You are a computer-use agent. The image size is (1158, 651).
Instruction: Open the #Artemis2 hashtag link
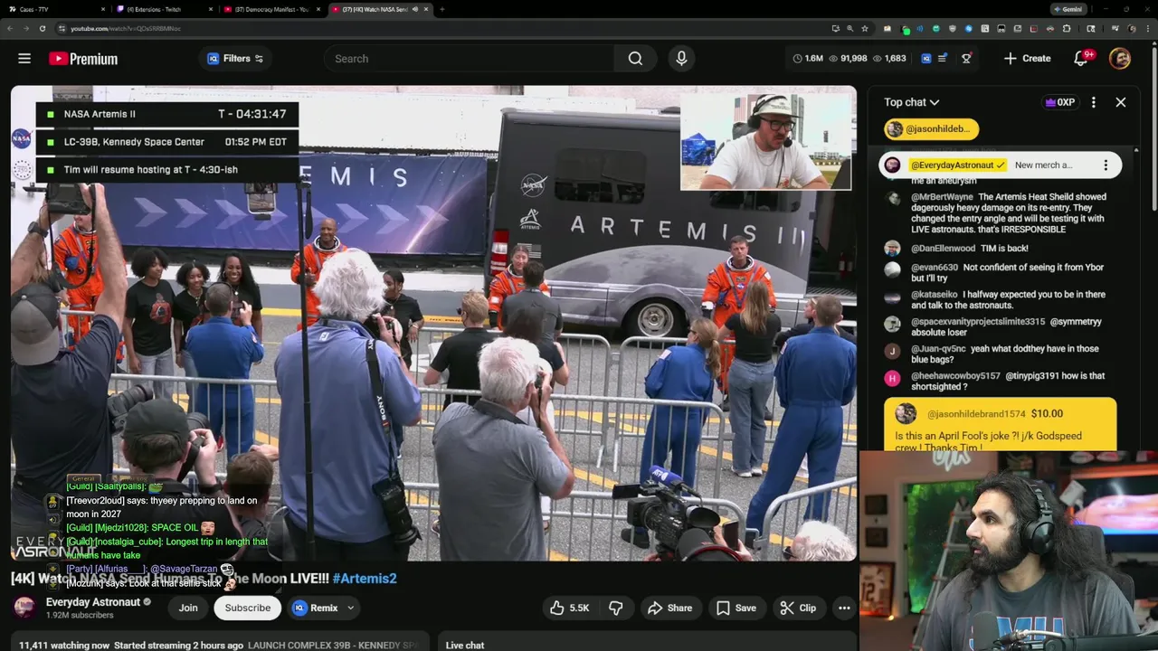click(365, 579)
